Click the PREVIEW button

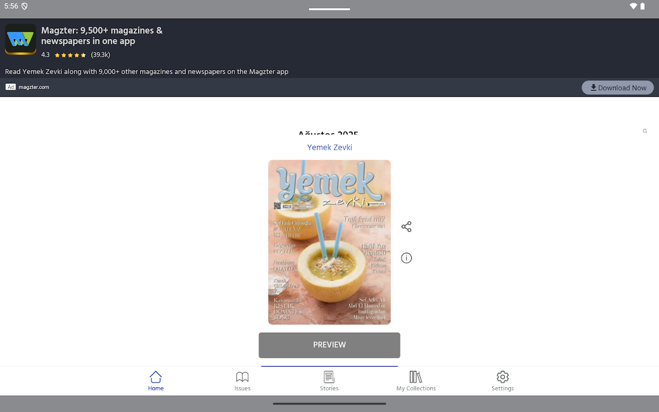[329, 345]
